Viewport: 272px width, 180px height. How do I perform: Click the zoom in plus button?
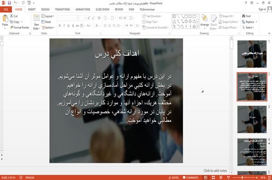point(257,178)
